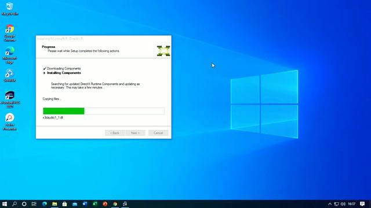Image resolution: width=371 pixels, height=208 pixels.
Task: Open Excel from the taskbar
Action: (95, 204)
